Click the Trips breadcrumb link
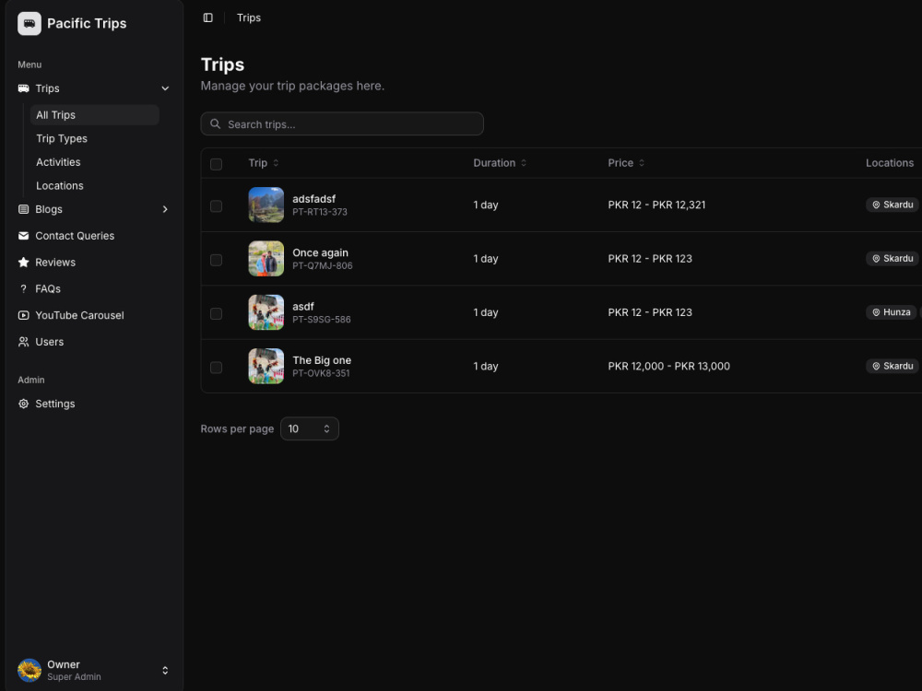Screen dimensions: 922x691 point(249,18)
